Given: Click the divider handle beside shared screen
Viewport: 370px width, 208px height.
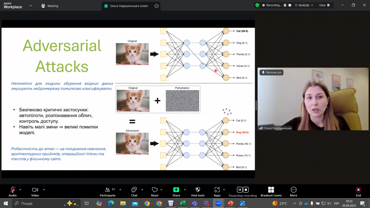Looking at the screenshot, I should 256,105.
